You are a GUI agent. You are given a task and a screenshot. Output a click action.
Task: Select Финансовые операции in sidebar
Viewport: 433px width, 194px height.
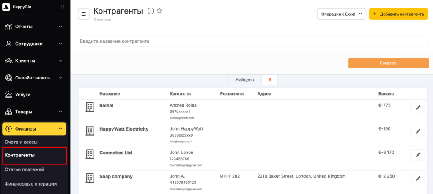tap(30, 184)
